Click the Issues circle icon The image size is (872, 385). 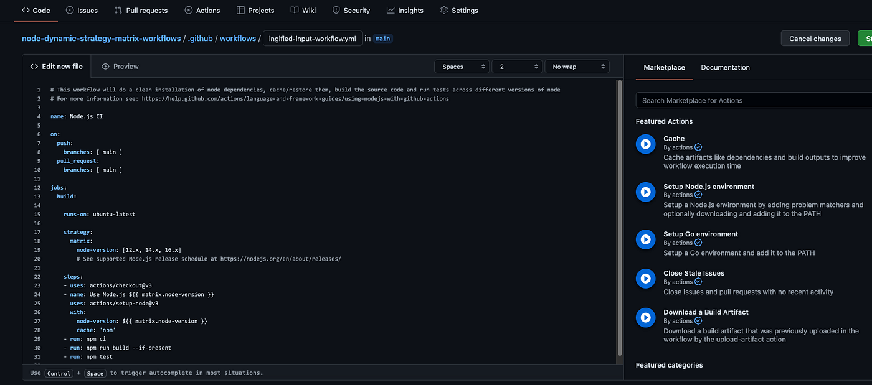click(x=70, y=11)
